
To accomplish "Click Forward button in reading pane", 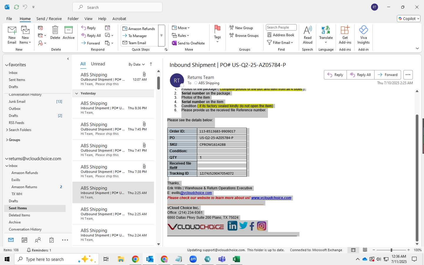I will pos(388,75).
